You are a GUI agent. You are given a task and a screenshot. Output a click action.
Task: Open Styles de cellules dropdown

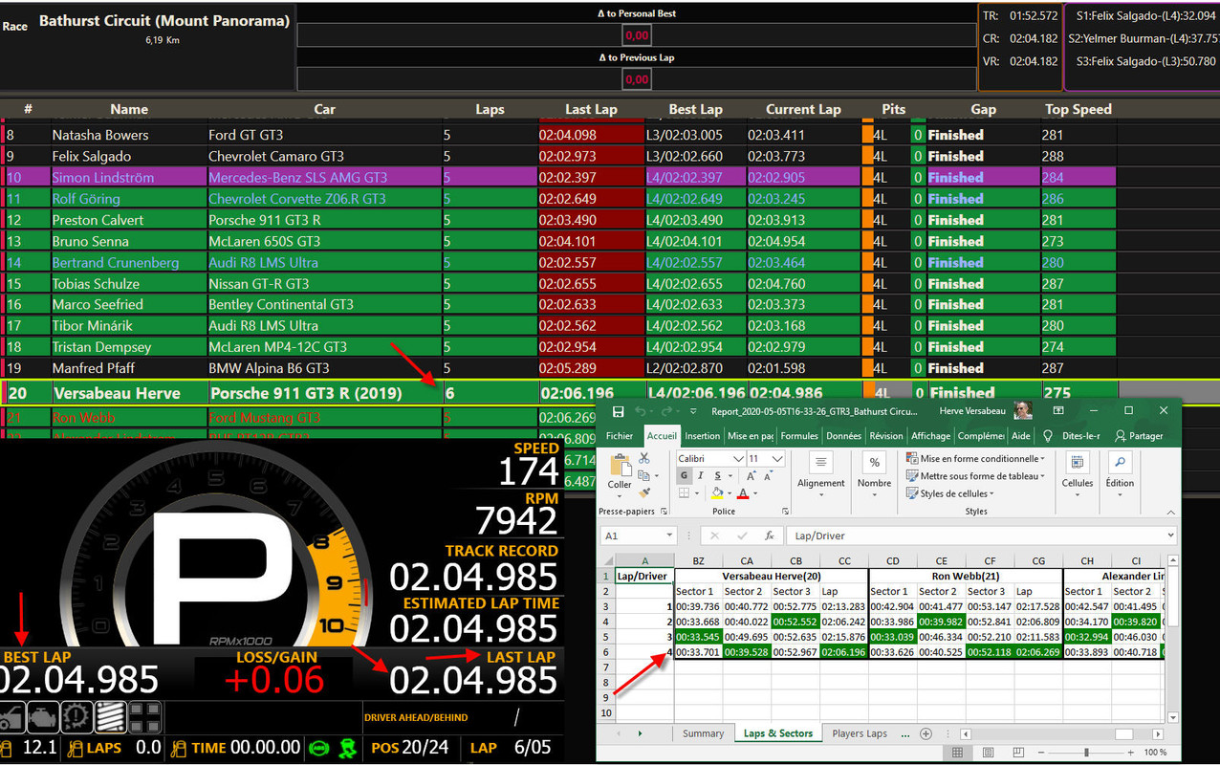click(950, 493)
